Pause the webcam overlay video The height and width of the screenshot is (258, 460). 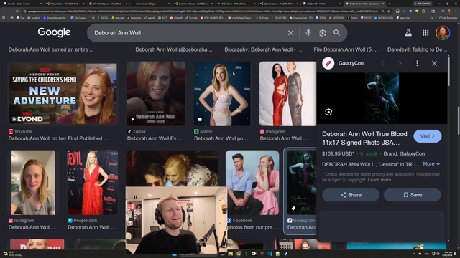[135, 197]
